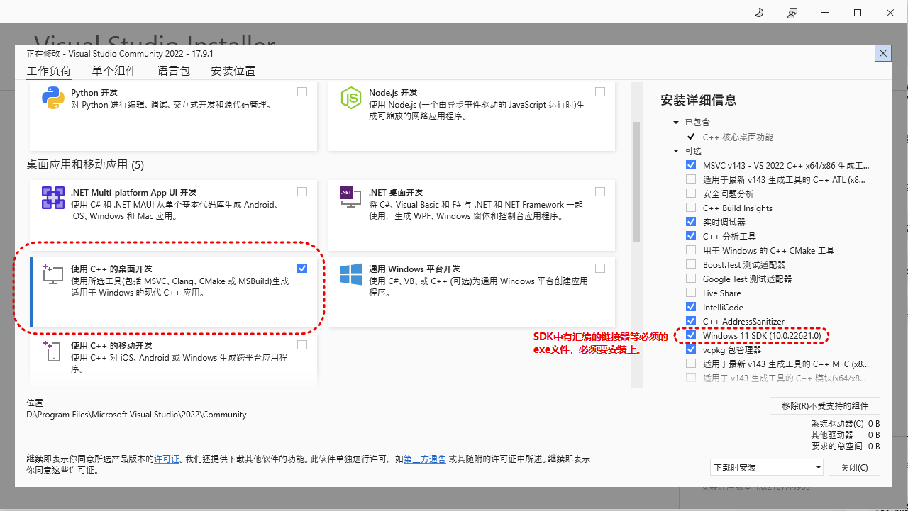Click the 桌面应用和移动应用 (5) heading
This screenshot has height=511, width=908.
tap(86, 165)
